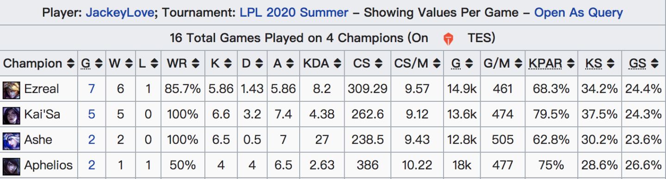This screenshot has height=179, width=666.
Task: Sort by the GS column header
Action: 643,64
